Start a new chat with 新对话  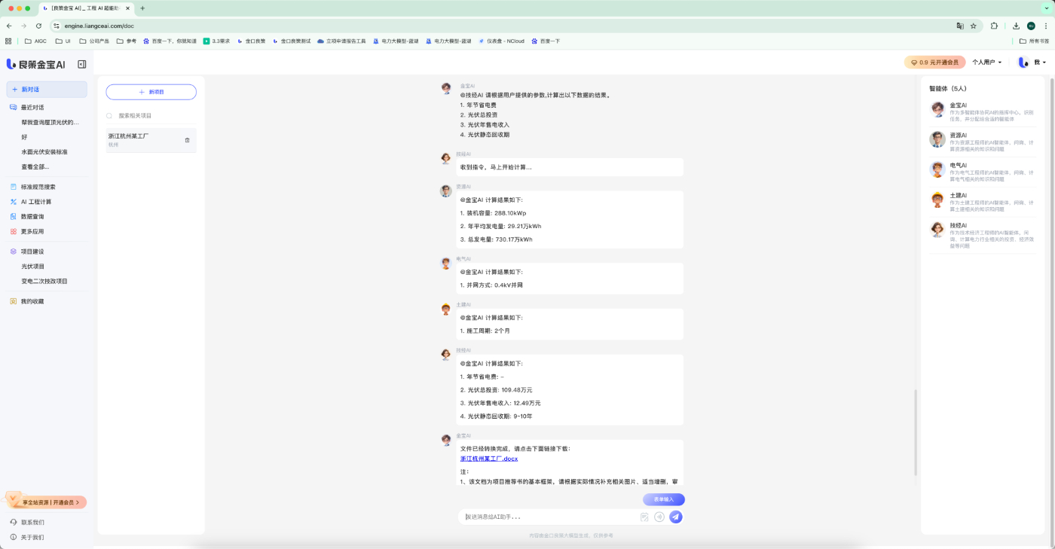pyautogui.click(x=47, y=90)
